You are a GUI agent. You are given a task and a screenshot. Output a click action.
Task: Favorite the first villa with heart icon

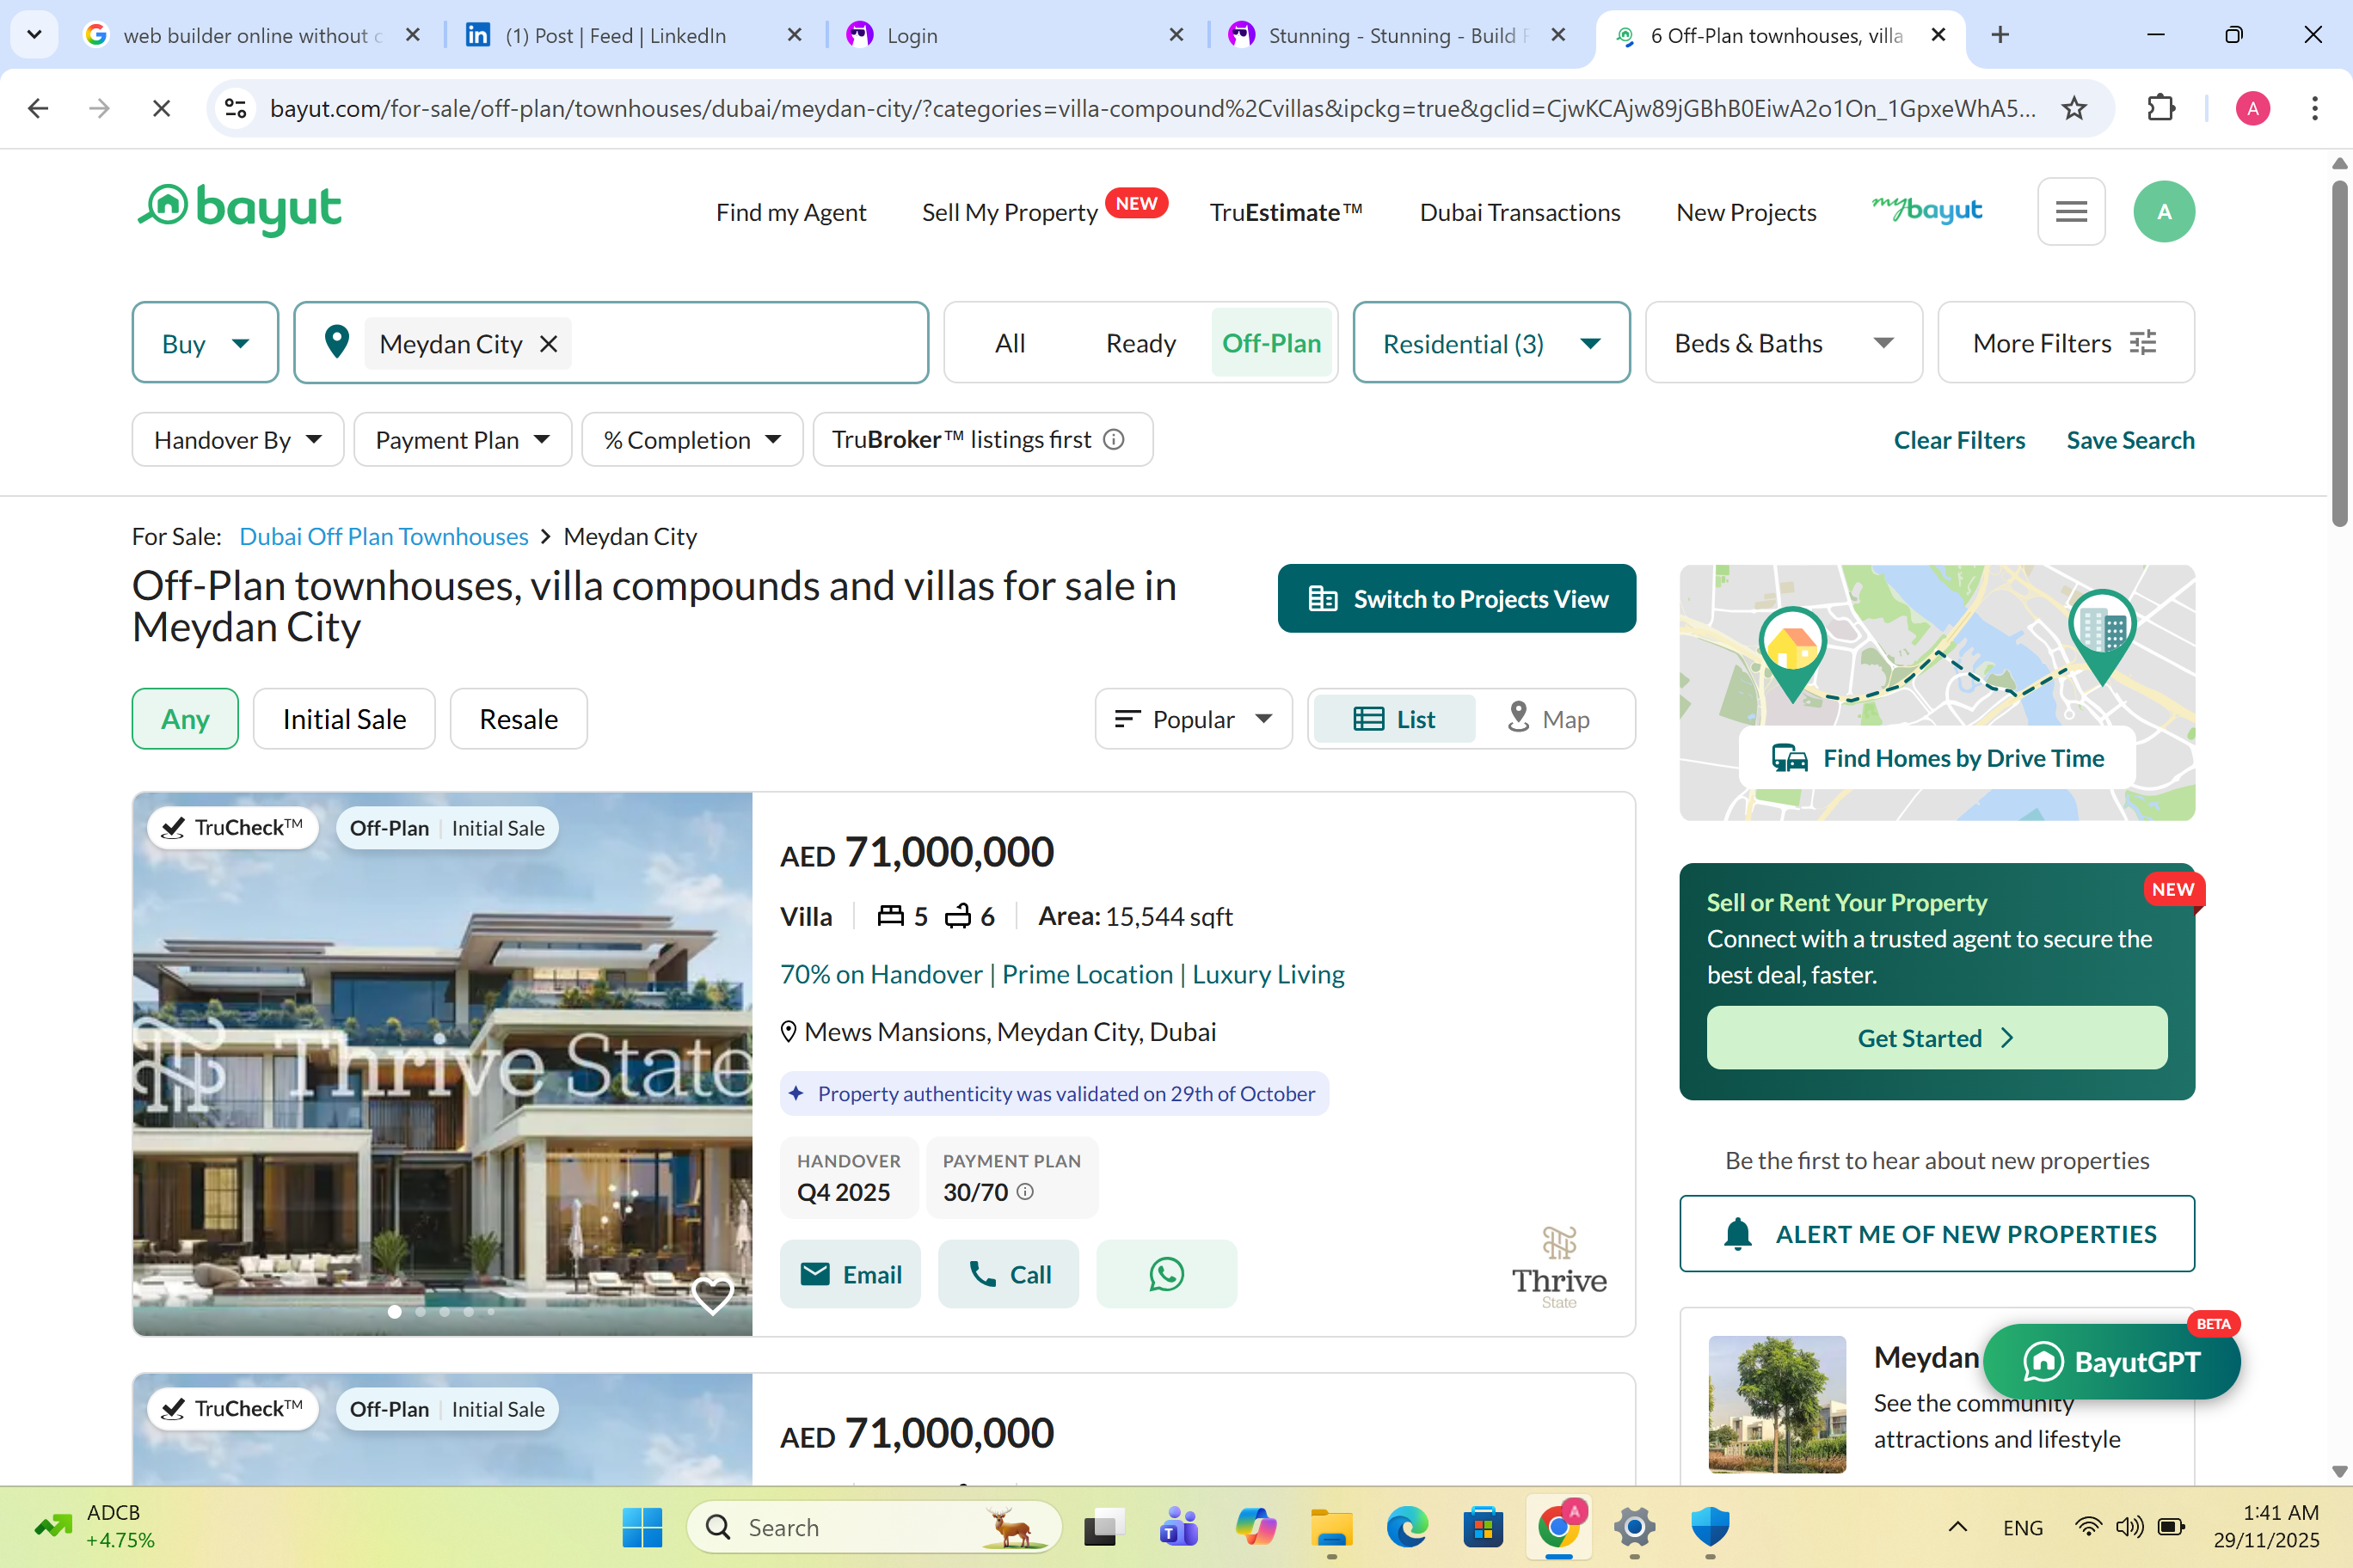coord(712,1295)
